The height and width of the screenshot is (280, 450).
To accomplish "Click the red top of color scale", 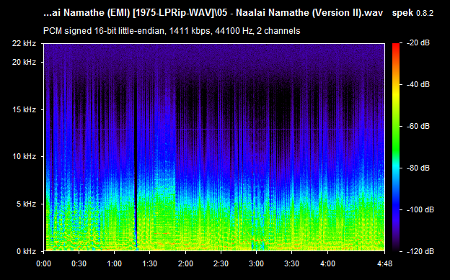I will (396, 46).
